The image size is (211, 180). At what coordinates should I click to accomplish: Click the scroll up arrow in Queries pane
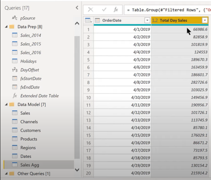[x=77, y=24]
